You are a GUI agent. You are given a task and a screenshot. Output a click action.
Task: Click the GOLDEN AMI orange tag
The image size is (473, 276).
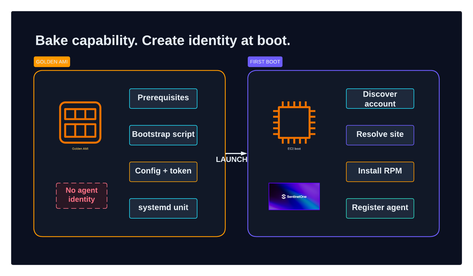click(x=52, y=62)
